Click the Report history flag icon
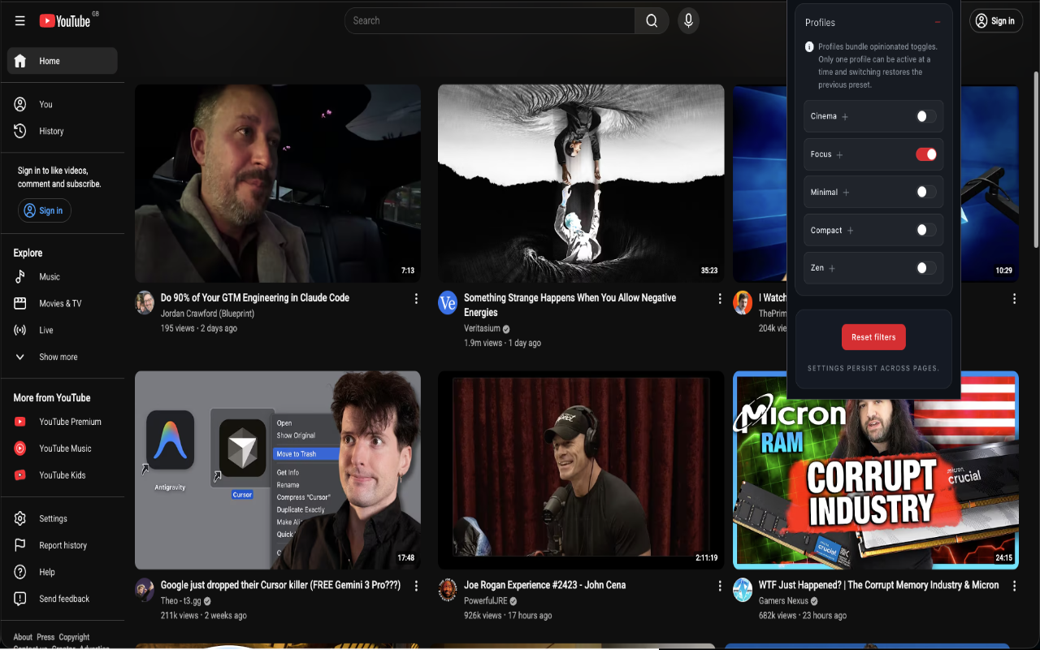Screen dimensions: 1040x650 pyautogui.click(x=20, y=545)
